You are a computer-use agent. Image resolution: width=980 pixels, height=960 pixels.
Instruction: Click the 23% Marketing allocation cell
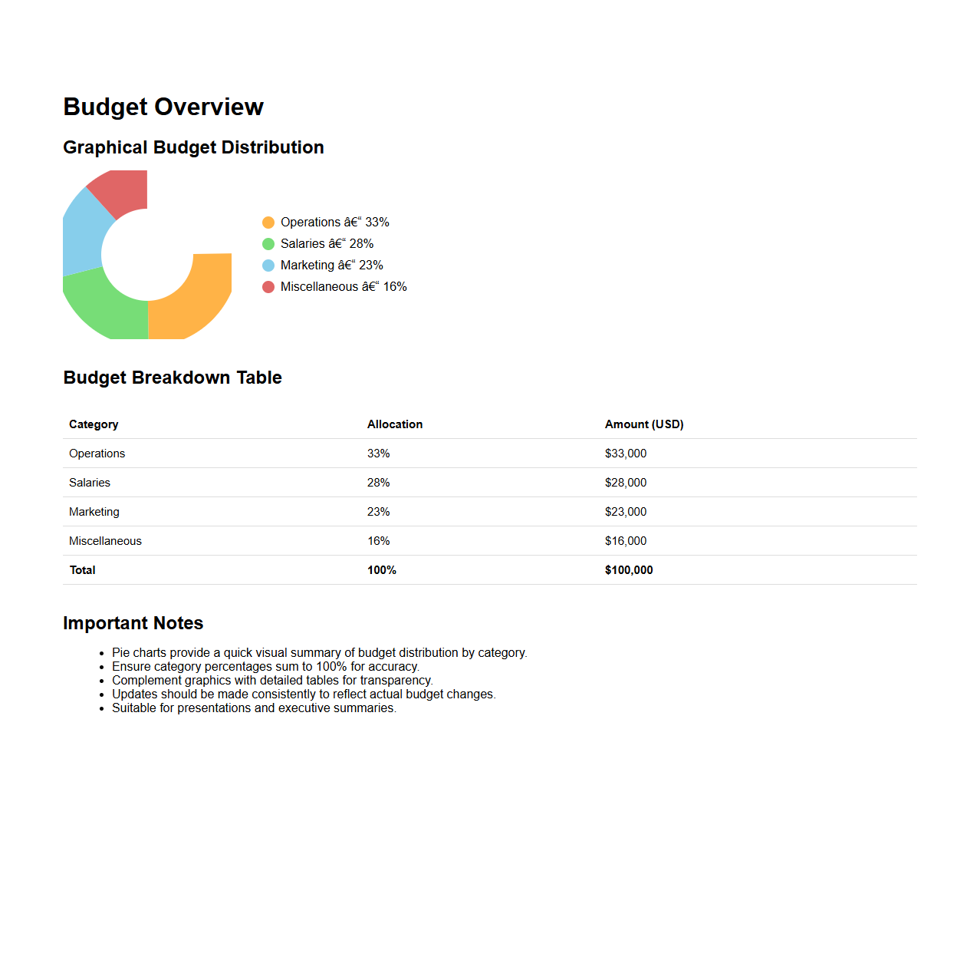[378, 512]
